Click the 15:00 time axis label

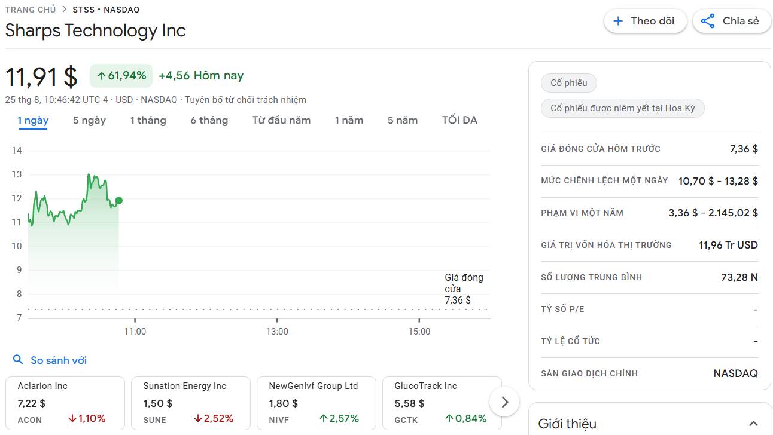pyautogui.click(x=419, y=332)
